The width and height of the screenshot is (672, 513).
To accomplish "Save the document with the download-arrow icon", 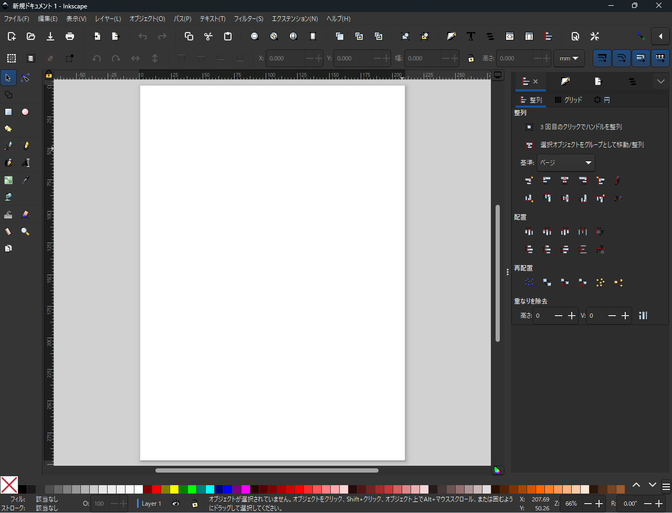I will click(x=50, y=36).
